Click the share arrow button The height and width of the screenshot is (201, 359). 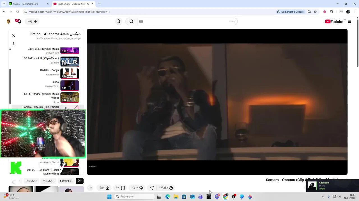tap(138, 188)
